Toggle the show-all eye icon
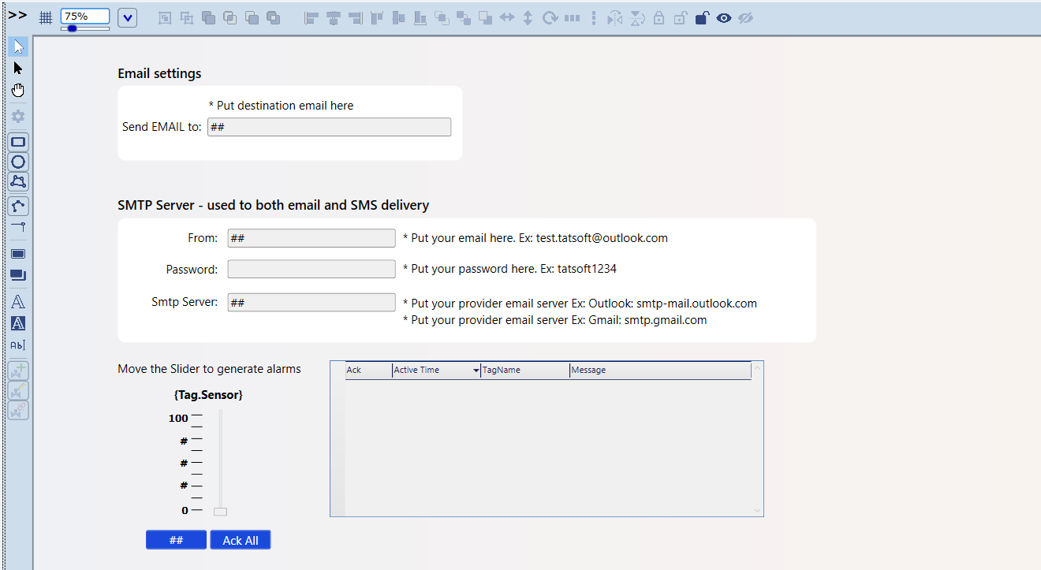The height and width of the screenshot is (570, 1041). tap(723, 18)
